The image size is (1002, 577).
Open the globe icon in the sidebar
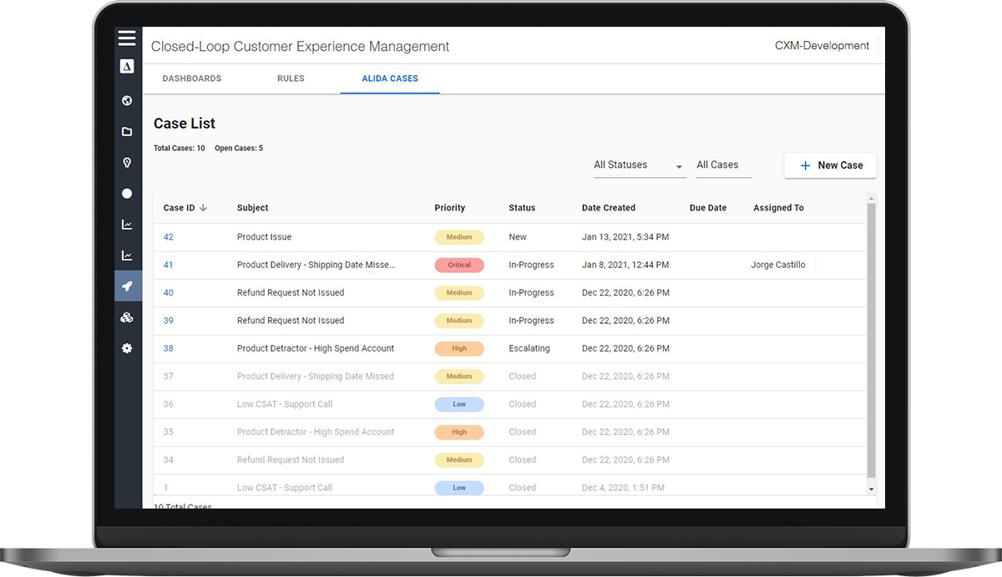[127, 100]
